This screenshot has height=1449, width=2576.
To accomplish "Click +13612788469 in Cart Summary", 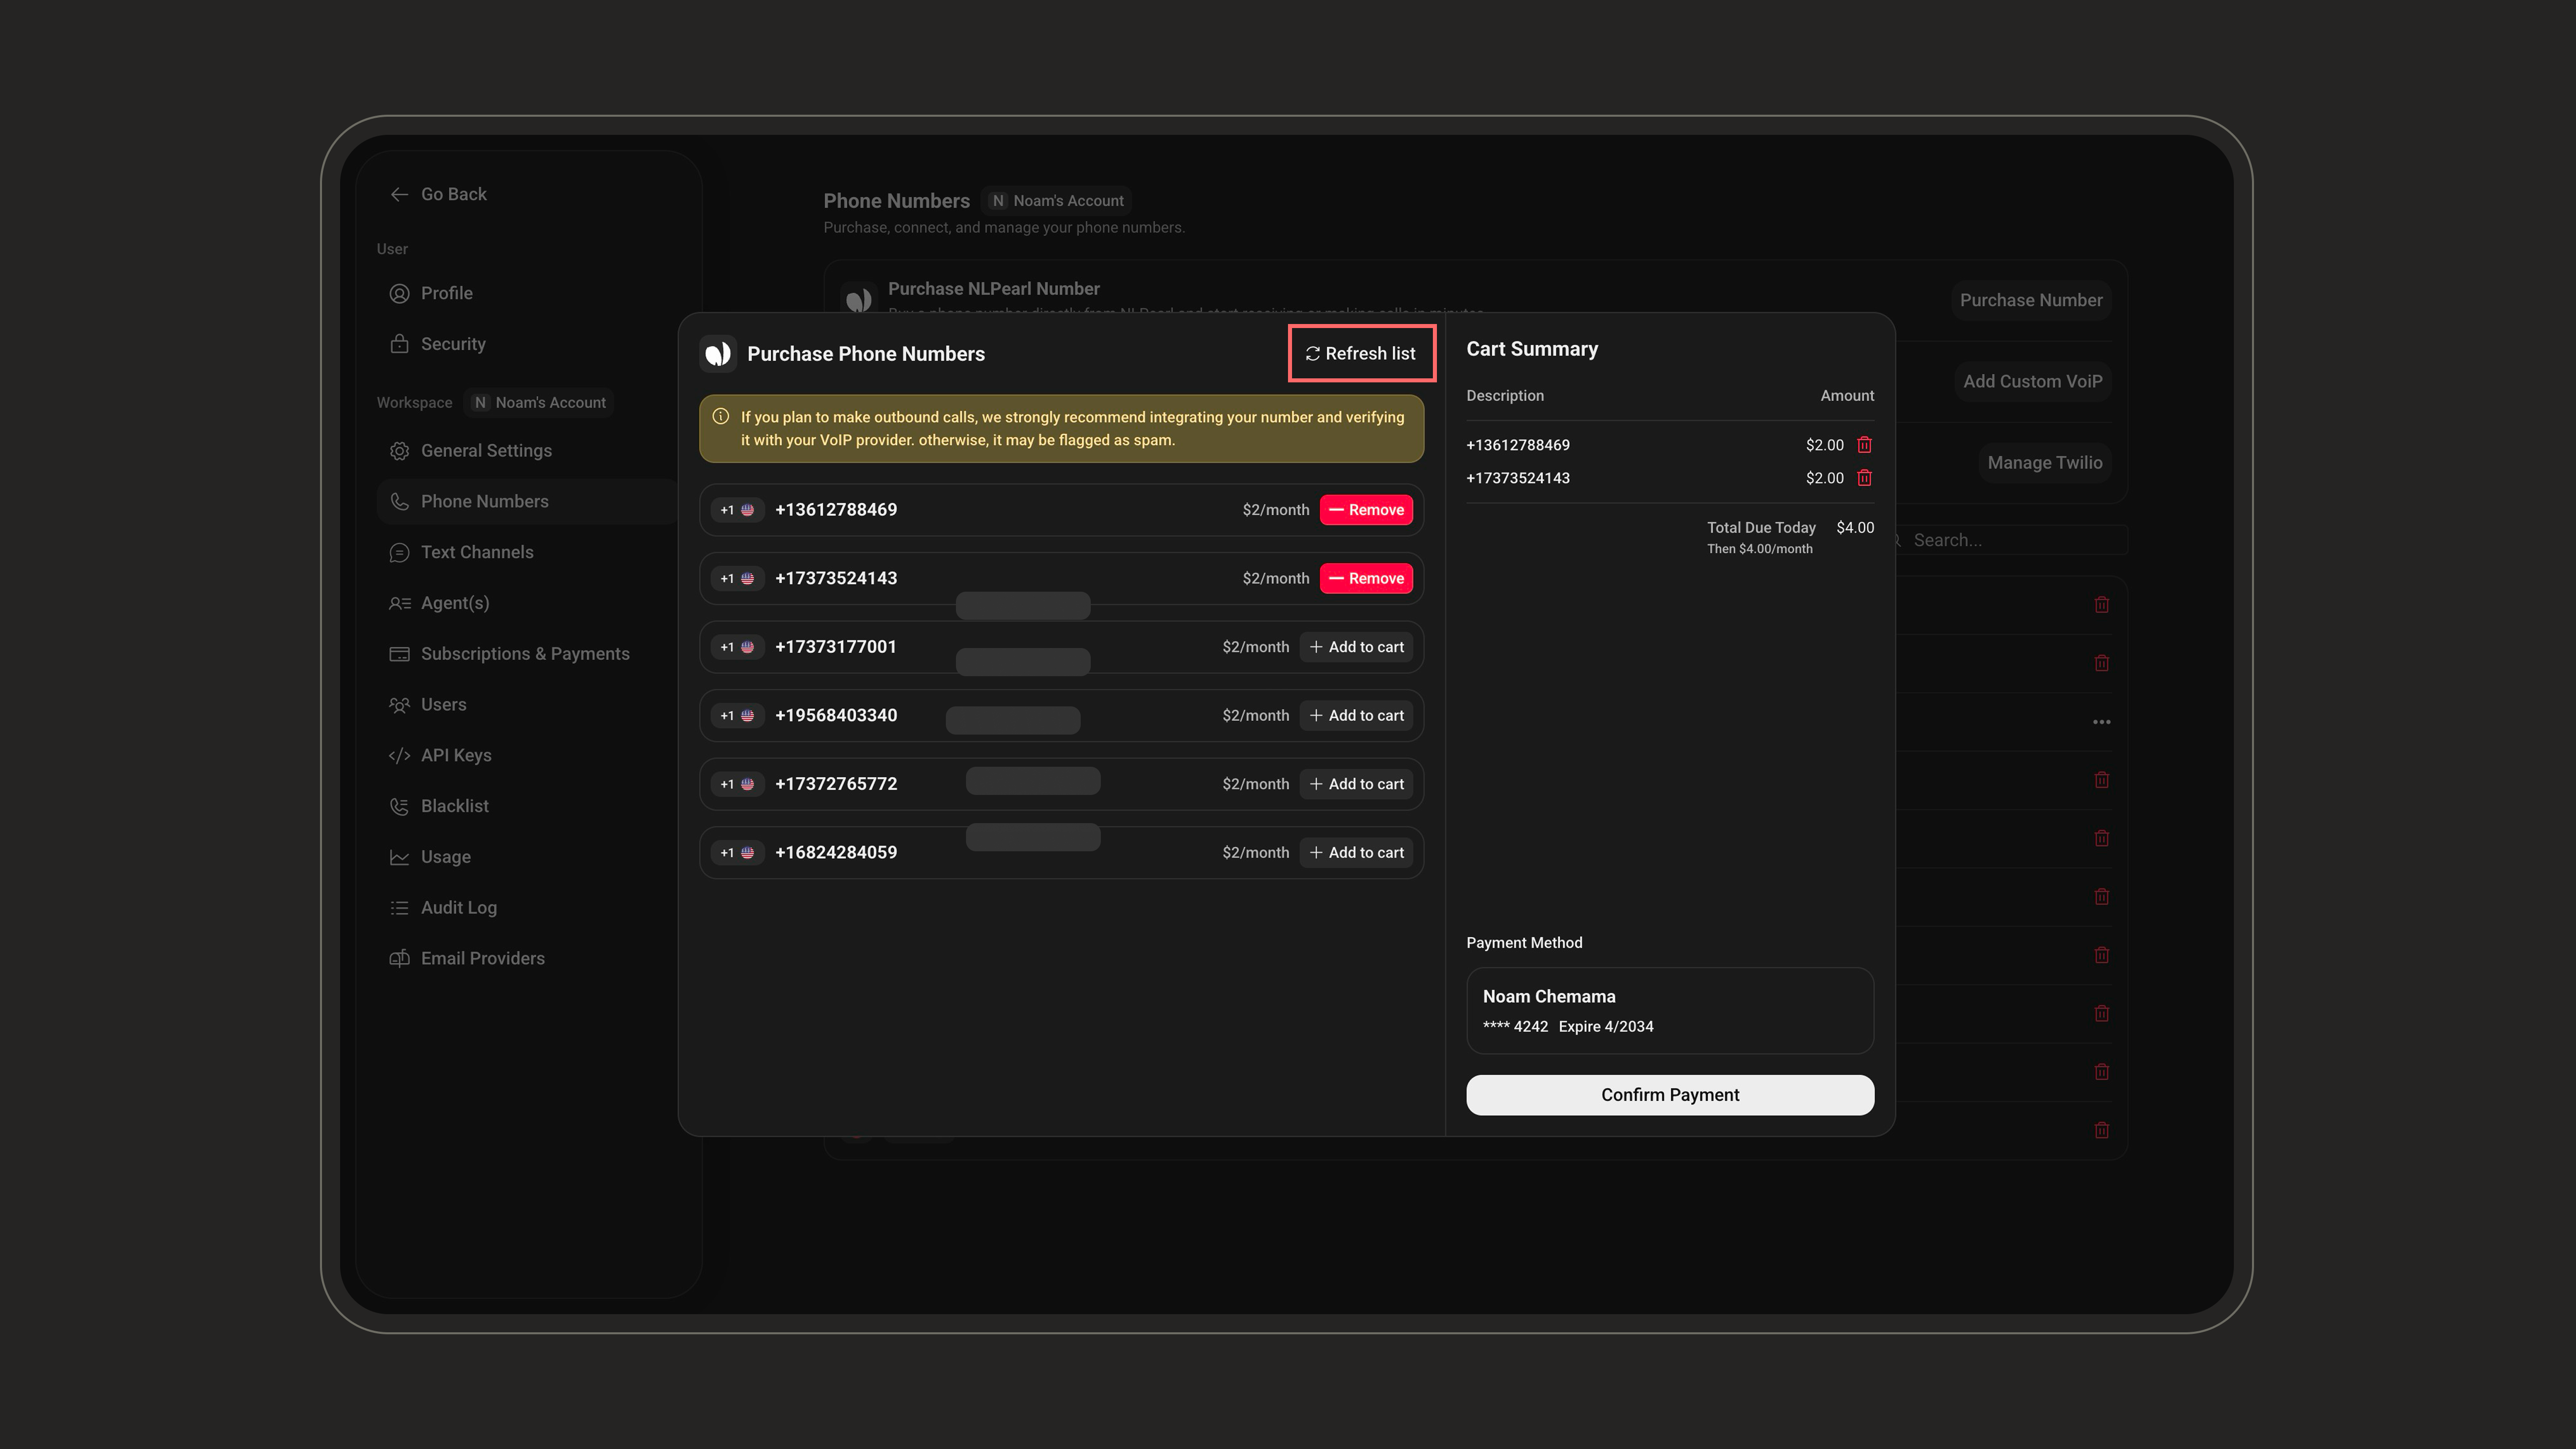I will (x=1517, y=445).
